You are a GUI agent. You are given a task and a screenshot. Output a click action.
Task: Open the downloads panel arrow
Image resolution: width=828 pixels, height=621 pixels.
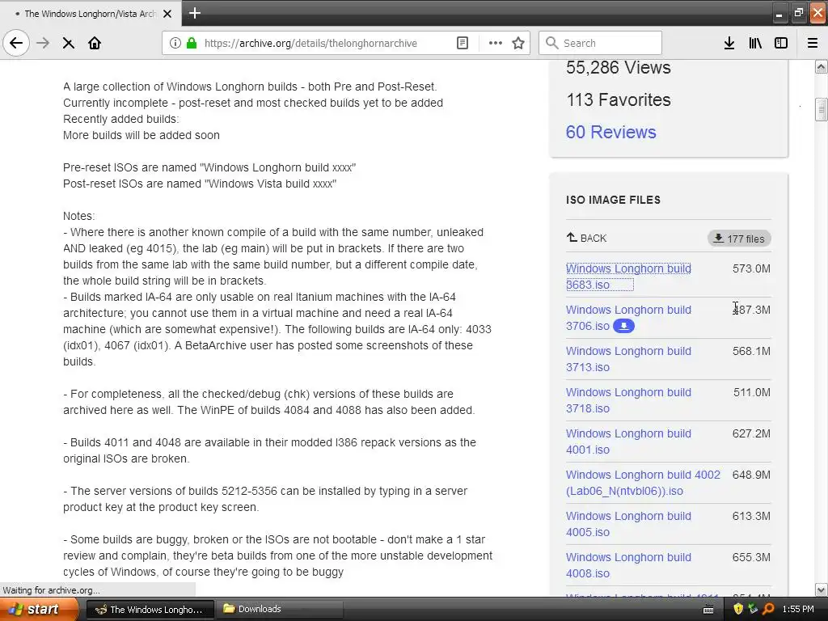[729, 43]
